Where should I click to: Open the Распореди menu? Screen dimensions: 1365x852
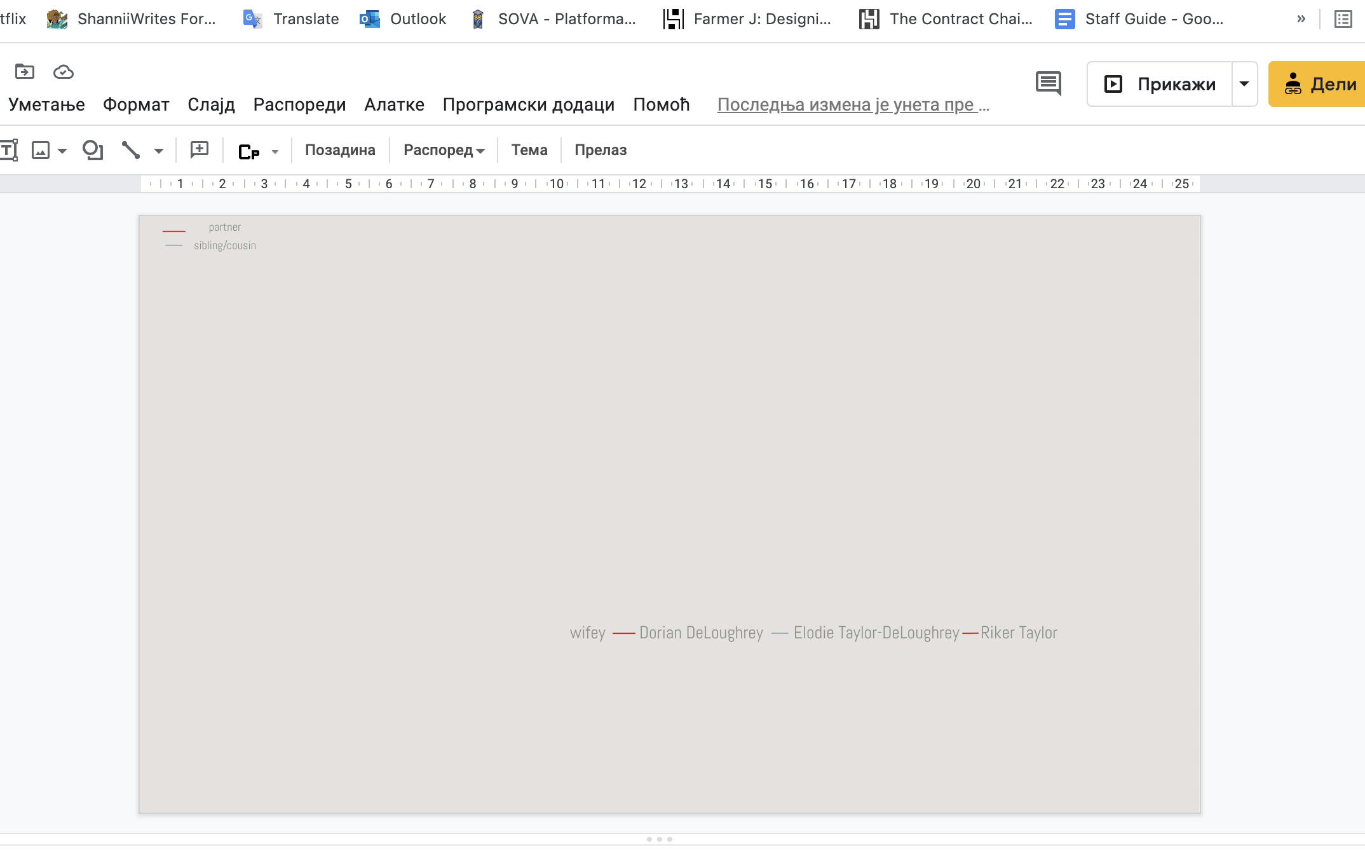[x=299, y=104]
